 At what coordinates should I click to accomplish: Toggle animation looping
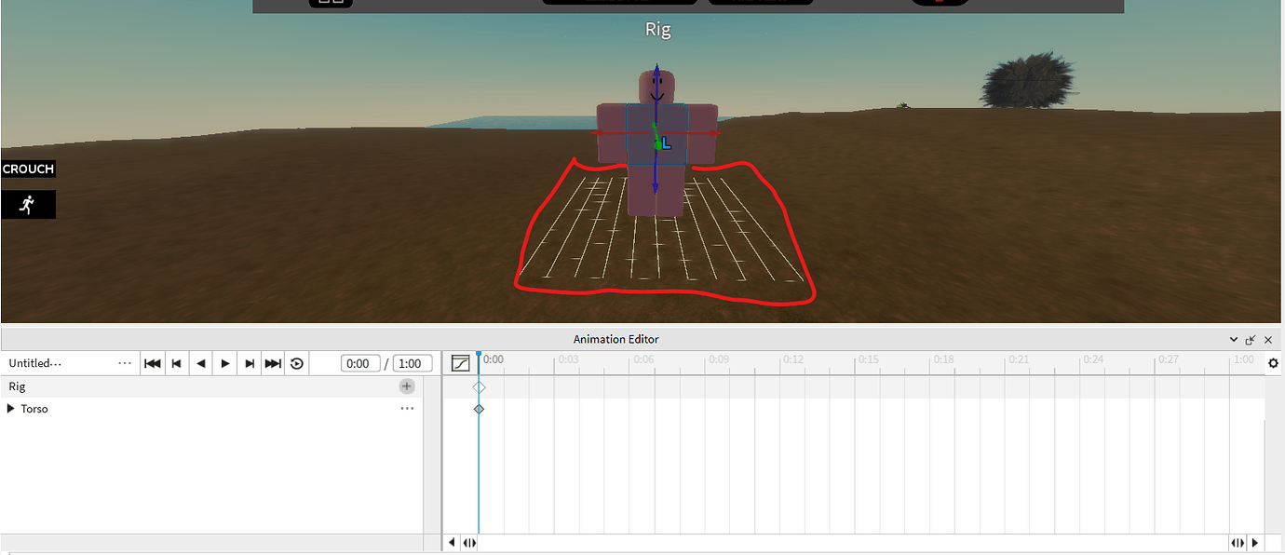coord(297,363)
